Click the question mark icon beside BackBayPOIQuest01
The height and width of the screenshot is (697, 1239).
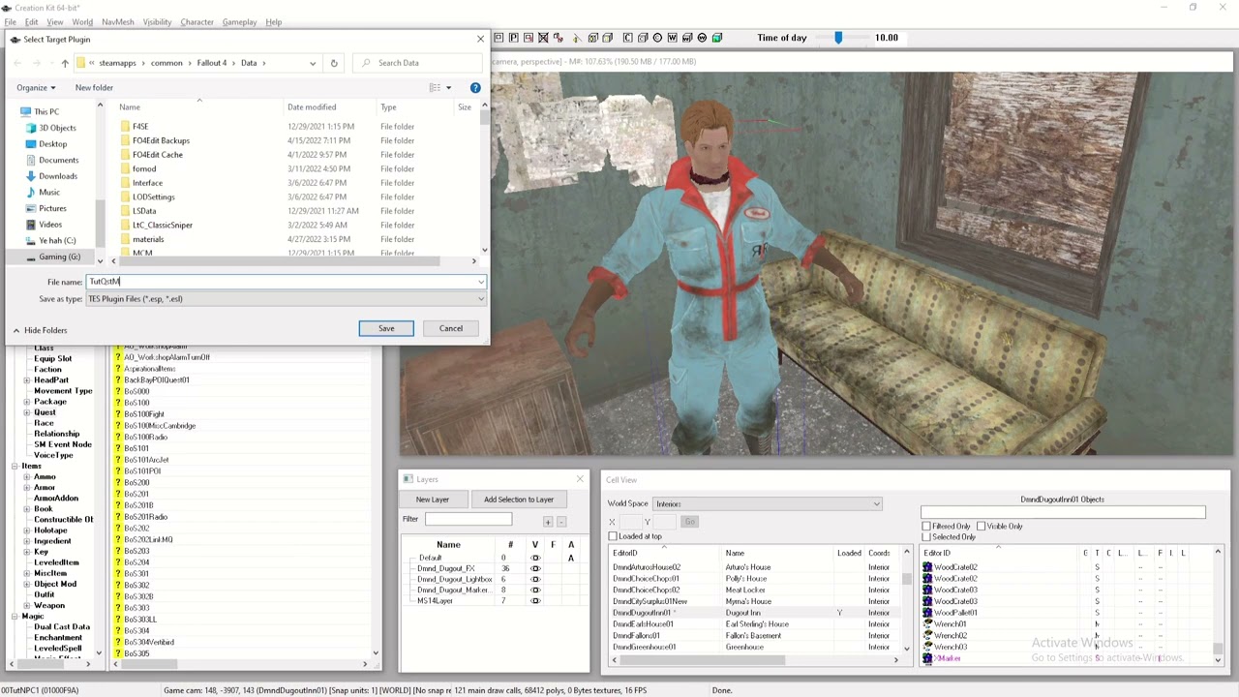point(118,379)
